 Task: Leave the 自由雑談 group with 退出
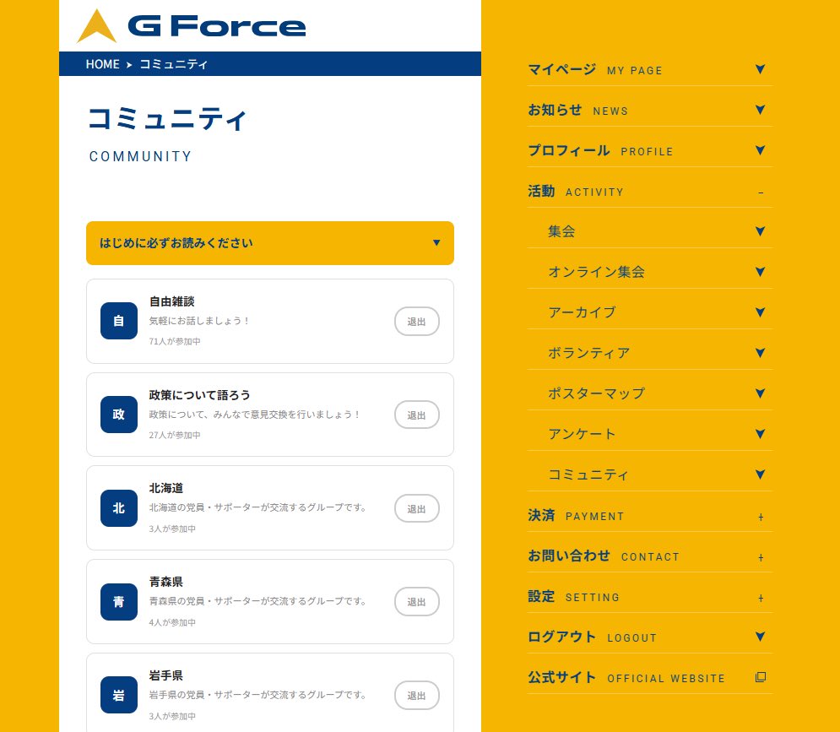417,322
